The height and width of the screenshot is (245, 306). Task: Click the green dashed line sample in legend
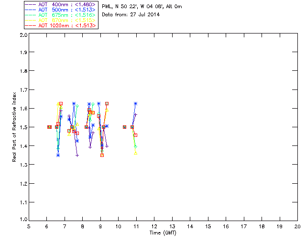tap(31, 15)
